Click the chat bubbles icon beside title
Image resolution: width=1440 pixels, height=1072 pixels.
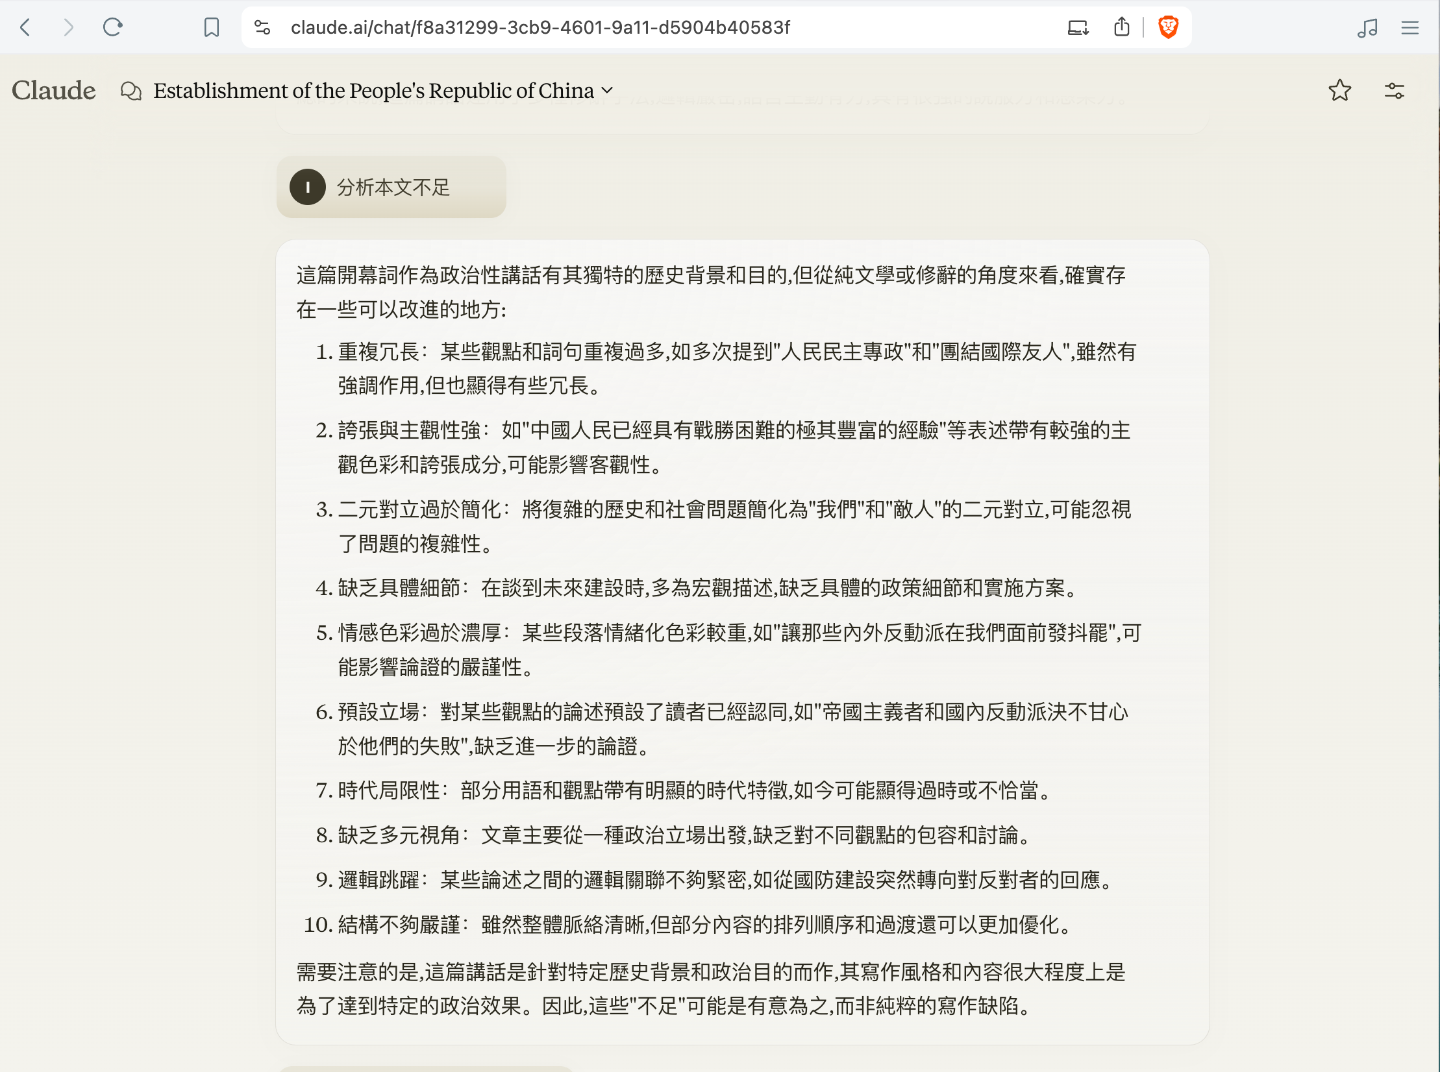131,91
